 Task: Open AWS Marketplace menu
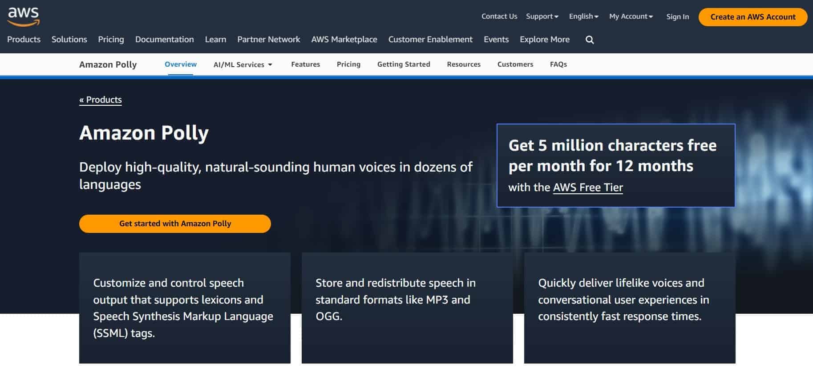344,40
